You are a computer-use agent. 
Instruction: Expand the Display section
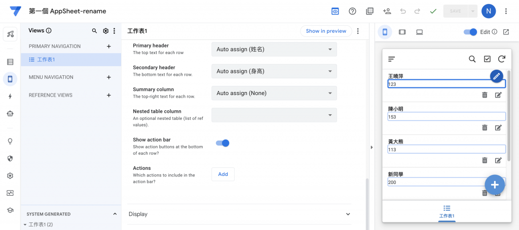coord(239,214)
